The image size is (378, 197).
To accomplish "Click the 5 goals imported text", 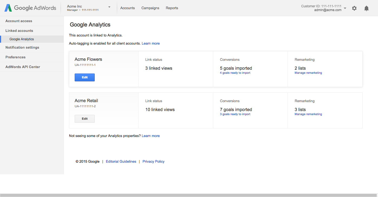I will point(236,68).
